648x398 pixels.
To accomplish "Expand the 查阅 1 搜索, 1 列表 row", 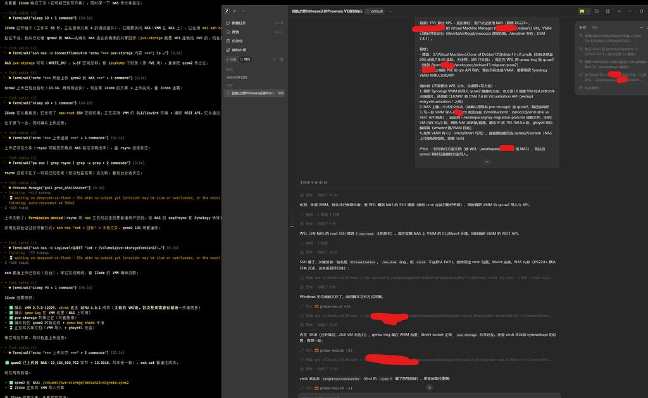I will [320, 215].
